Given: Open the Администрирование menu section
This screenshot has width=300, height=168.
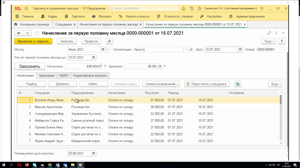Looking at the screenshot, I should pyautogui.click(x=247, y=16).
